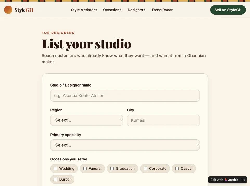Click the StyleGH brand name
The width and height of the screenshot is (250, 186).
[24, 10]
